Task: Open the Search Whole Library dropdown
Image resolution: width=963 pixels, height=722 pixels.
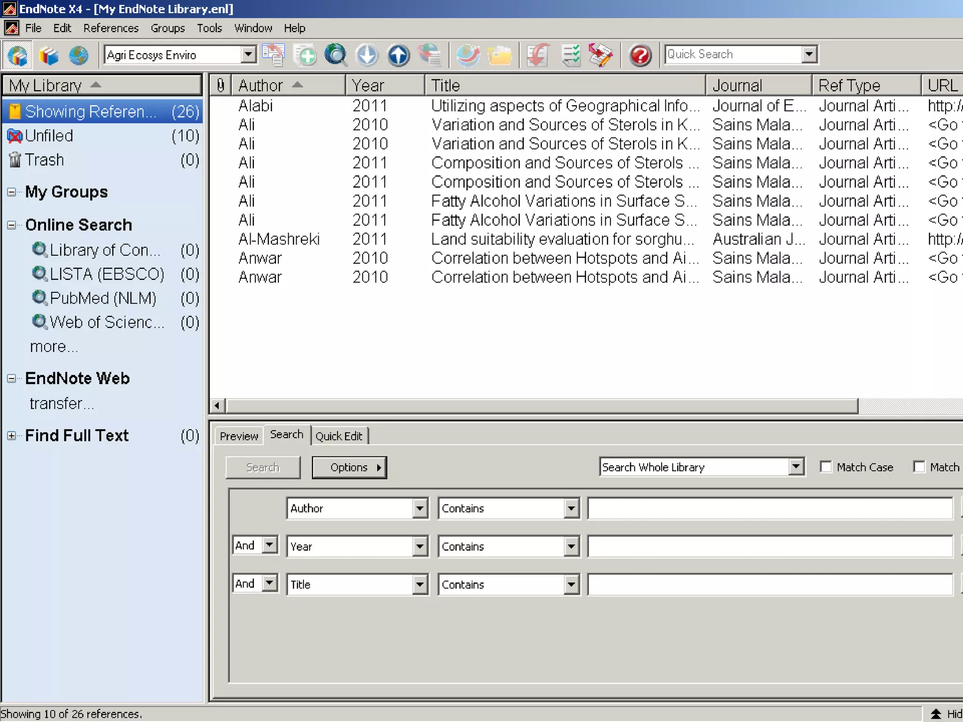Action: [796, 467]
